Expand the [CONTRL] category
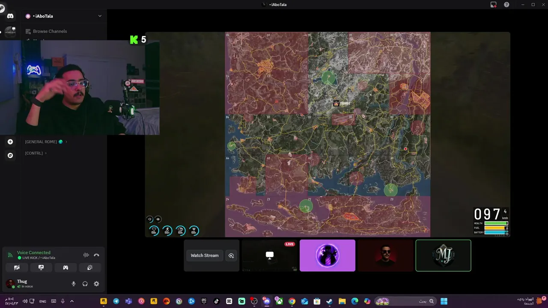This screenshot has height=308, width=548. [x=36, y=153]
